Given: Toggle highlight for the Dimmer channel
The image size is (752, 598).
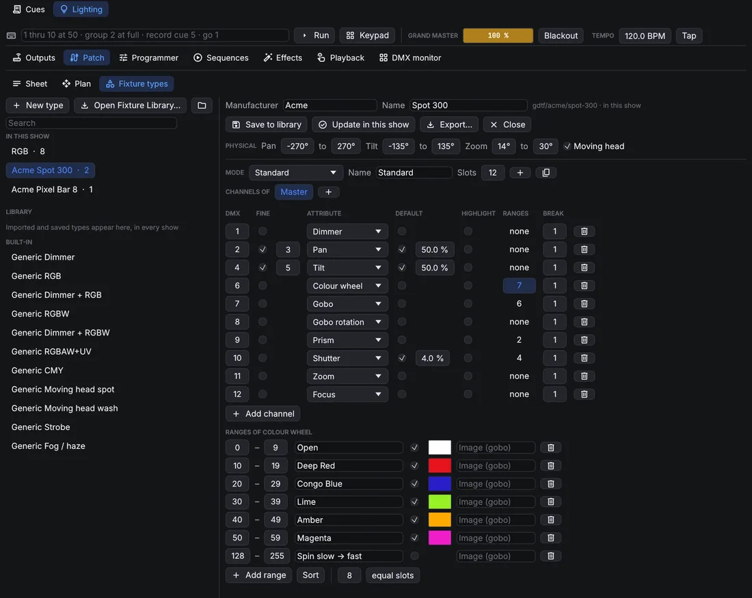Looking at the screenshot, I should point(468,231).
